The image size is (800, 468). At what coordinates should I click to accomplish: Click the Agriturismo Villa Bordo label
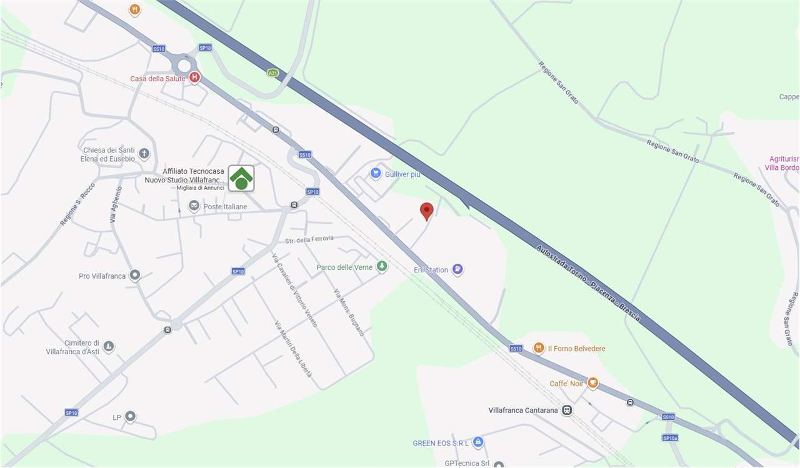pos(782,163)
